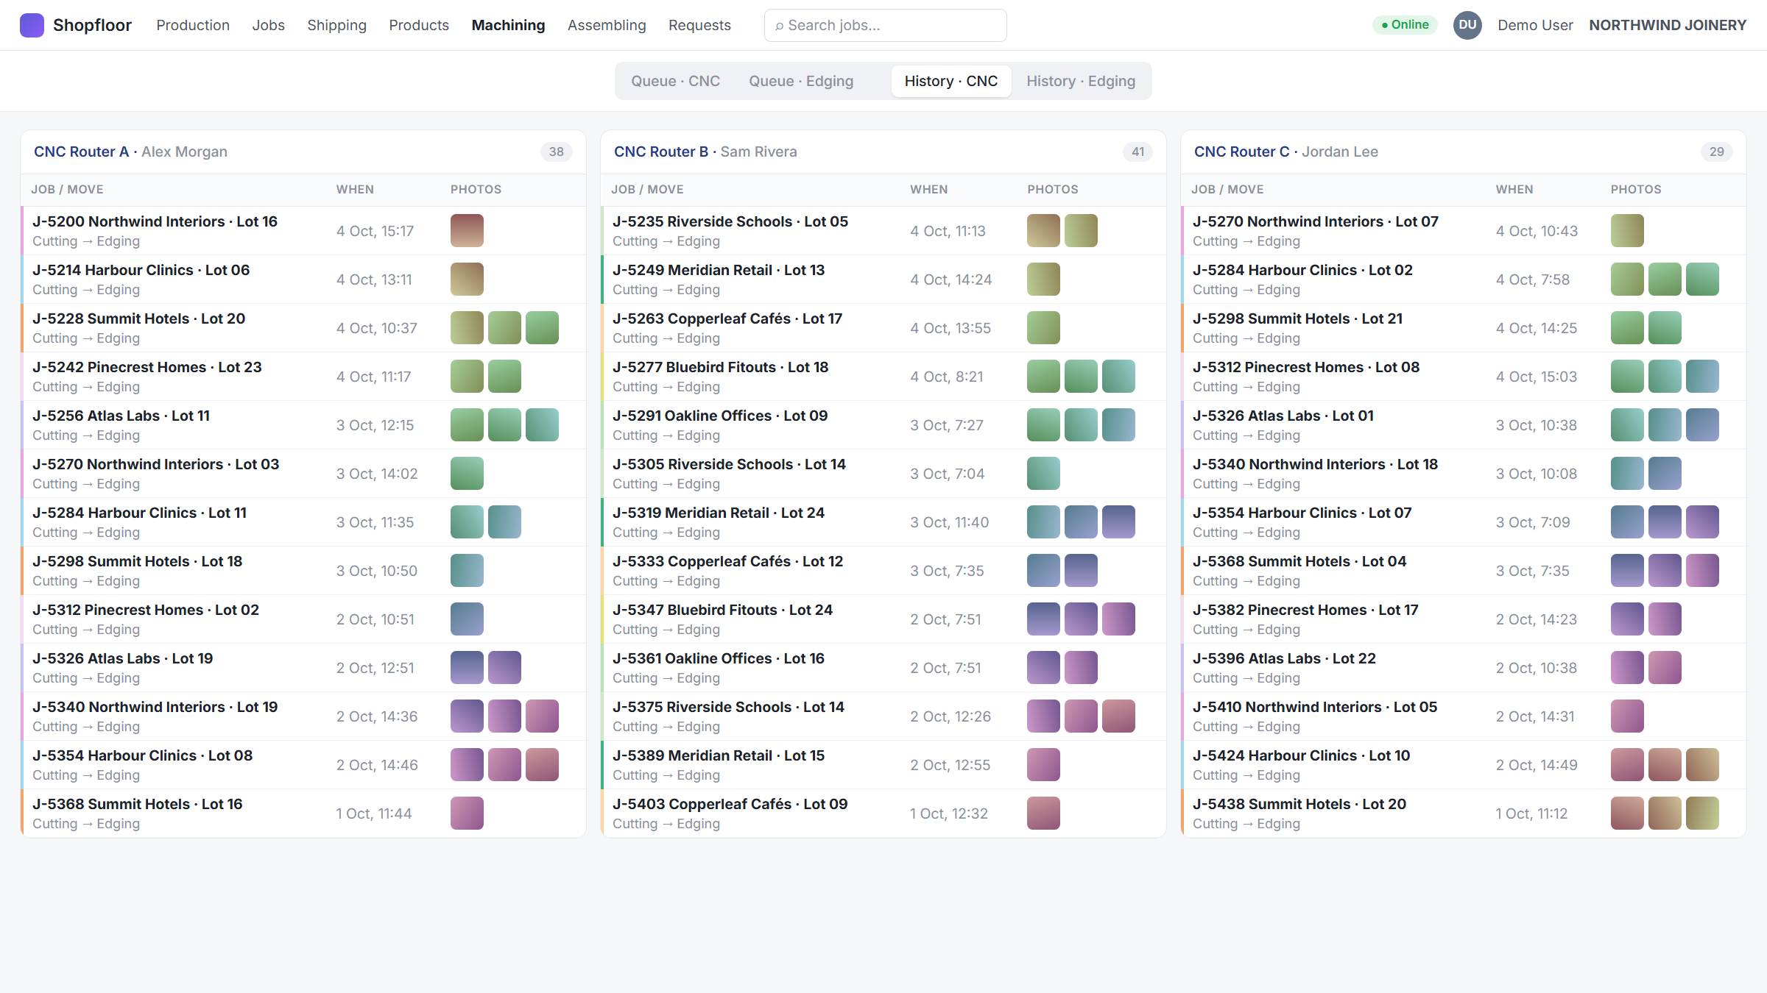This screenshot has width=1767, height=993.
Task: Go to the Jobs page
Action: click(x=268, y=25)
